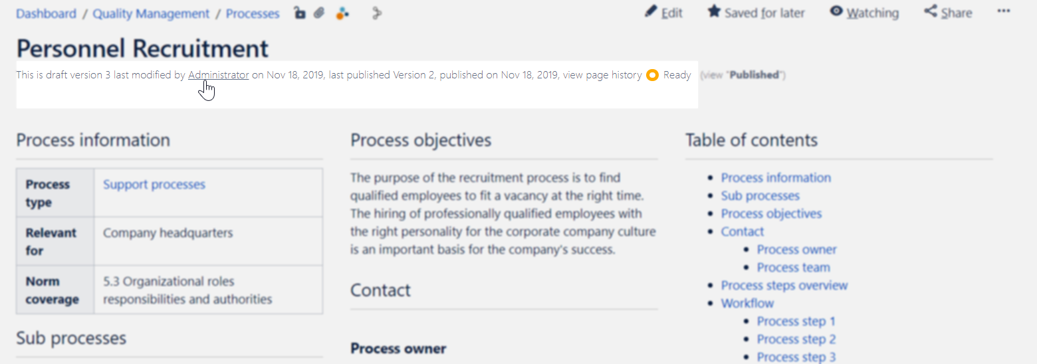Click the Administrator user link
The image size is (1037, 364).
pos(219,75)
